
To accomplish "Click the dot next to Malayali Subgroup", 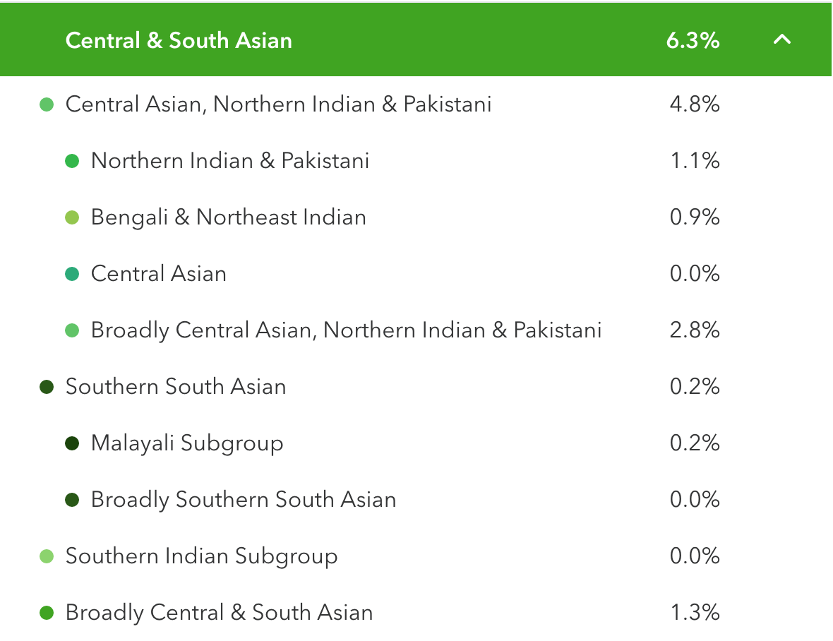I will [x=72, y=443].
